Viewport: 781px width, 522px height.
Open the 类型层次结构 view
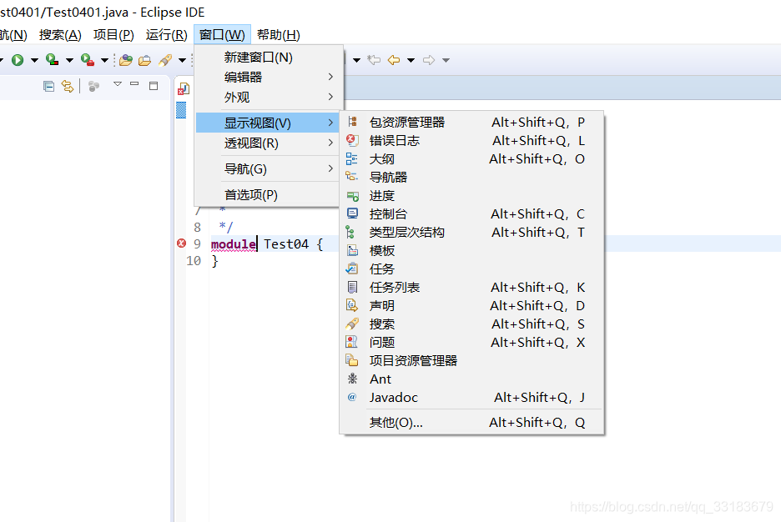pyautogui.click(x=471, y=233)
